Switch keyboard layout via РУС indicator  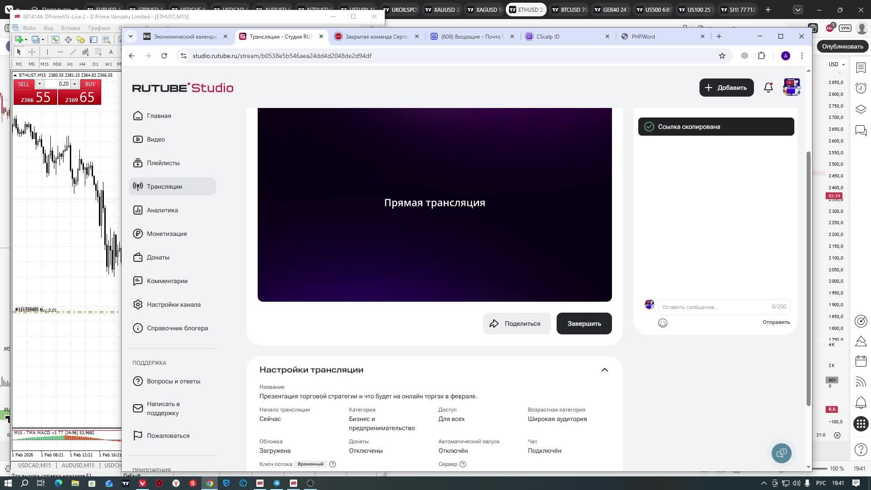coord(823,483)
